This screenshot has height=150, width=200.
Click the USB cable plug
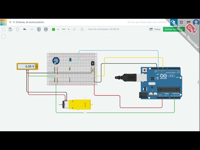131,77
